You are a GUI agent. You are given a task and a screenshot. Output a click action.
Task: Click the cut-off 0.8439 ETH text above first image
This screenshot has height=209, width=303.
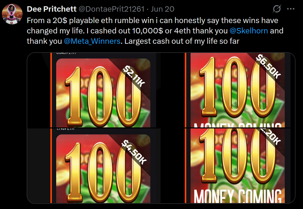click(66, 53)
